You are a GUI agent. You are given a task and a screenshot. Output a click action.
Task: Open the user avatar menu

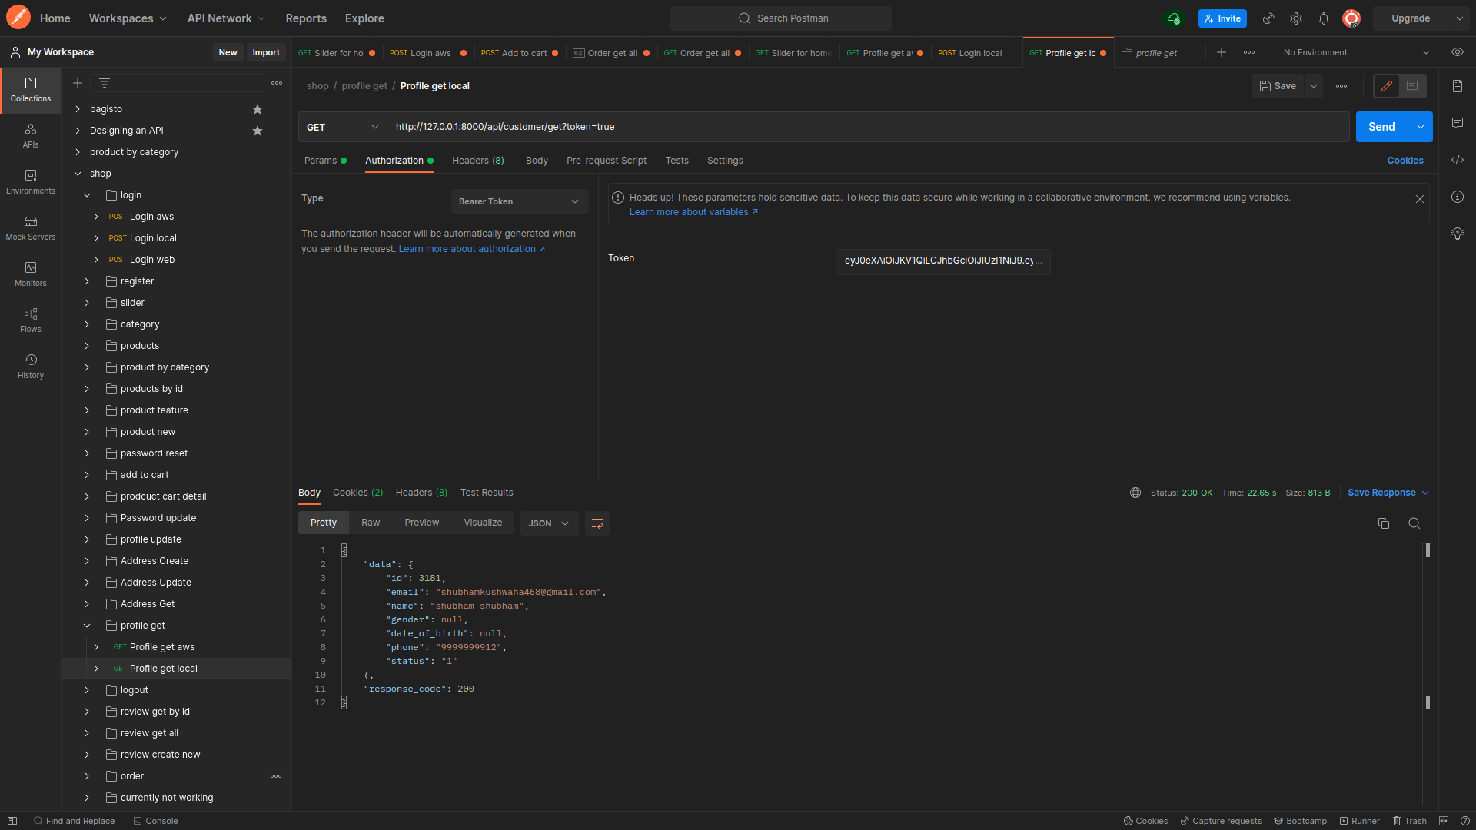(1351, 18)
